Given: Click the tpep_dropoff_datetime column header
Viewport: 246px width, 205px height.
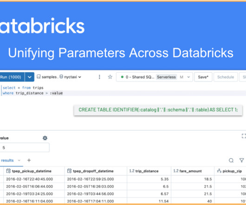Looking at the screenshot, I should [96, 171].
